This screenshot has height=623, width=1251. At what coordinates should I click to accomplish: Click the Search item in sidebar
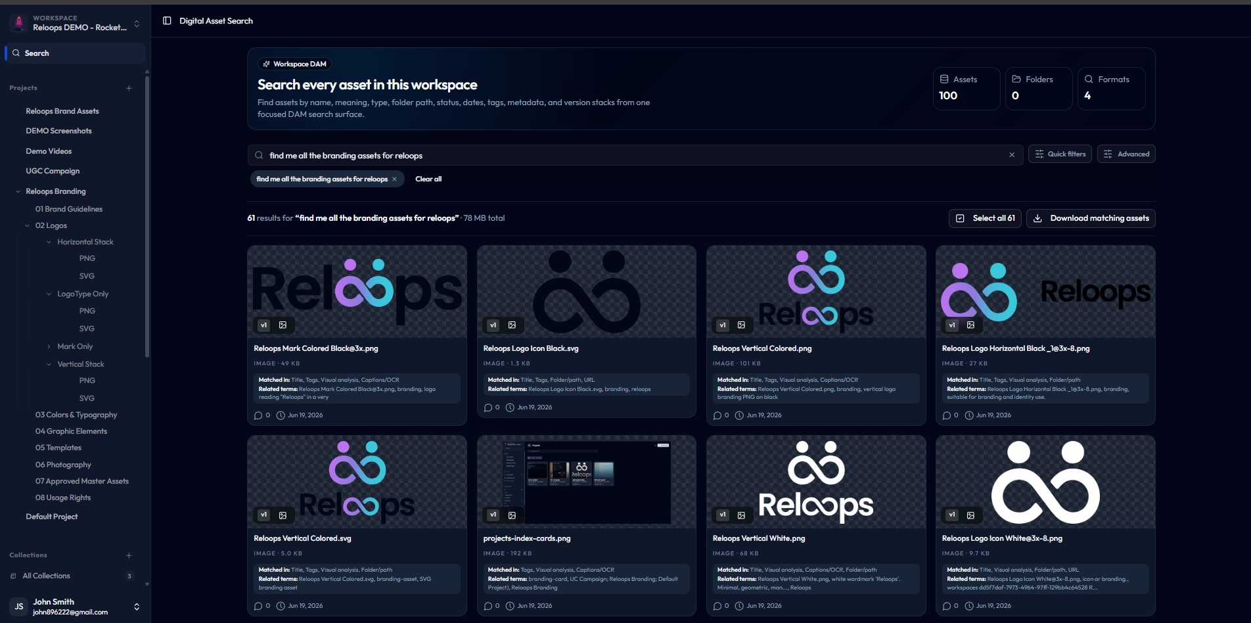coord(76,53)
